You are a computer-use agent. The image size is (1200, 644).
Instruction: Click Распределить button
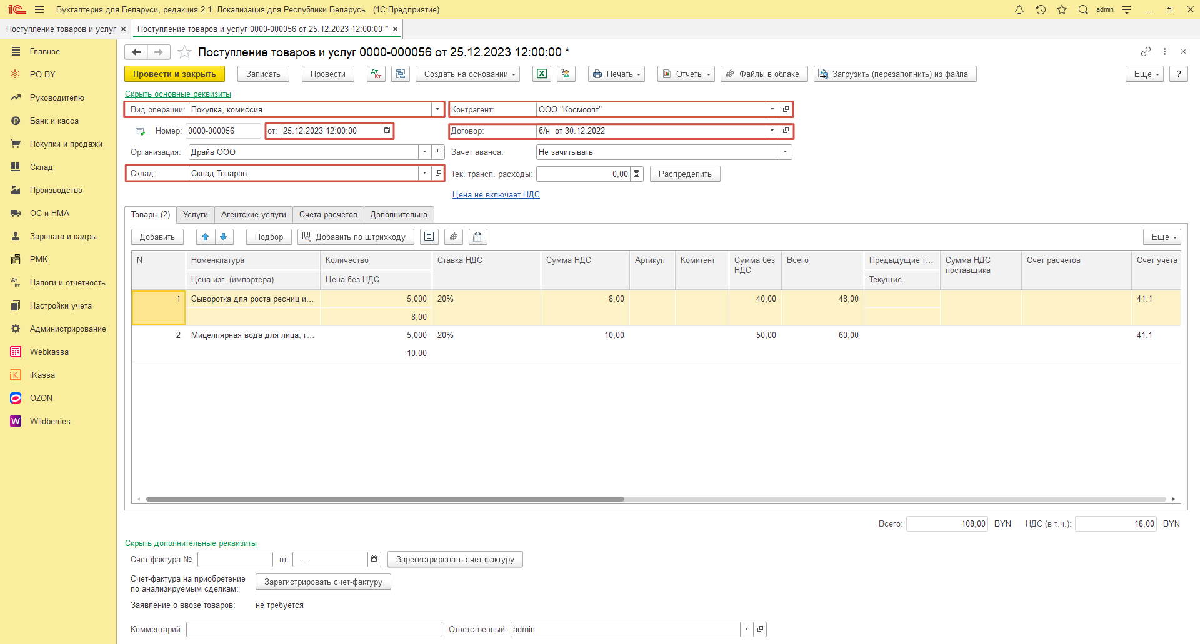tap(685, 174)
